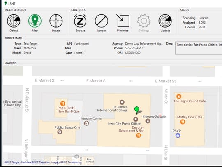
Task: Click the Agency value Demo Law Enforcement
Action: pyautogui.click(x=144, y=44)
